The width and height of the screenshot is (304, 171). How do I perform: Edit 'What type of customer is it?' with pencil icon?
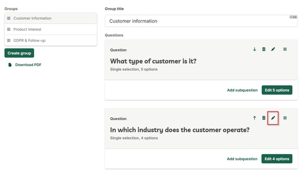(273, 49)
